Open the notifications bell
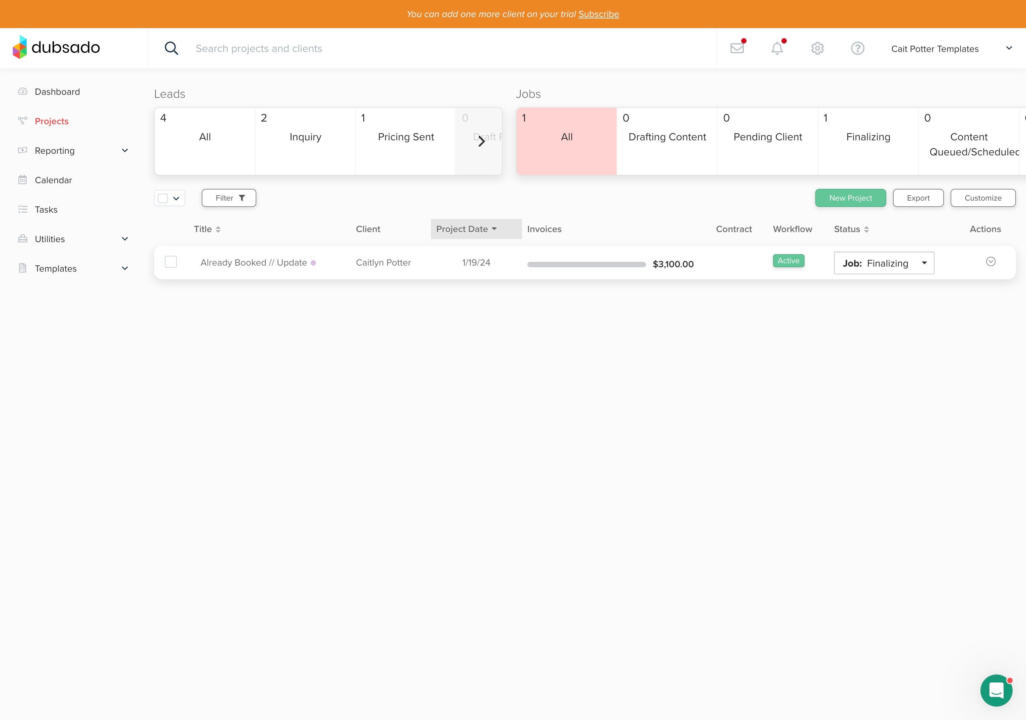The height and width of the screenshot is (720, 1026). pyautogui.click(x=777, y=48)
